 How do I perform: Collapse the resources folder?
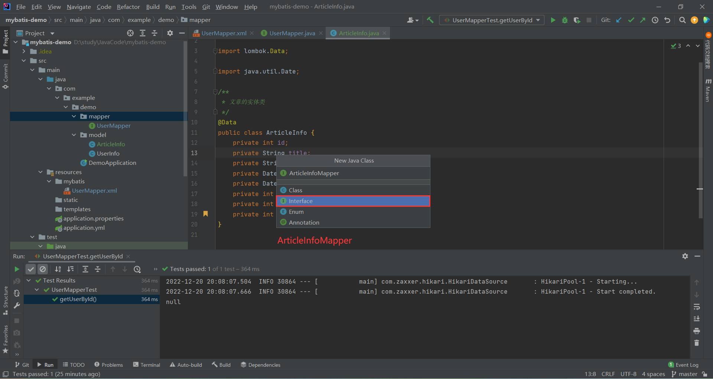click(x=40, y=172)
